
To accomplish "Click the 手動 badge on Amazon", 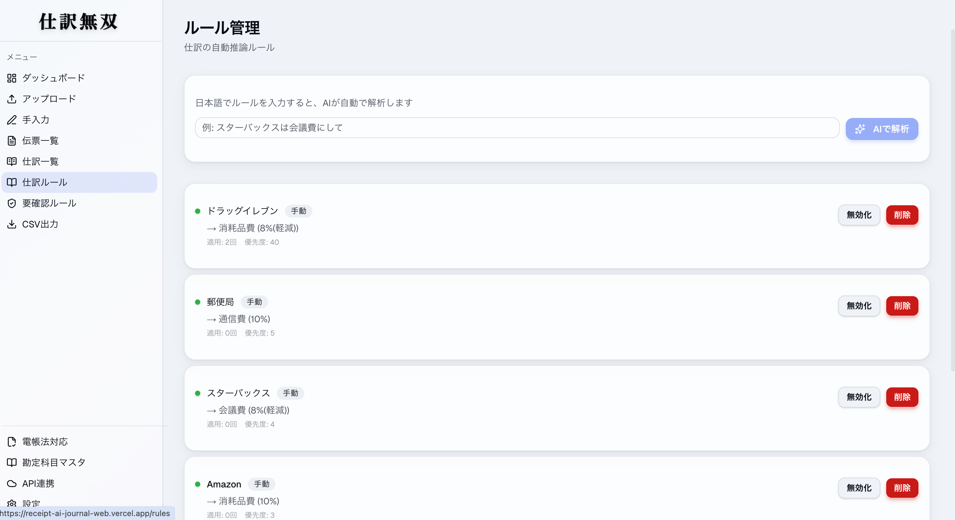I will pos(262,484).
